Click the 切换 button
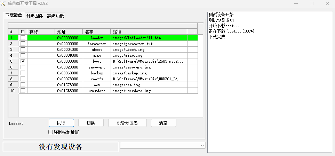This screenshot has height=156, width=335. (x=91, y=123)
